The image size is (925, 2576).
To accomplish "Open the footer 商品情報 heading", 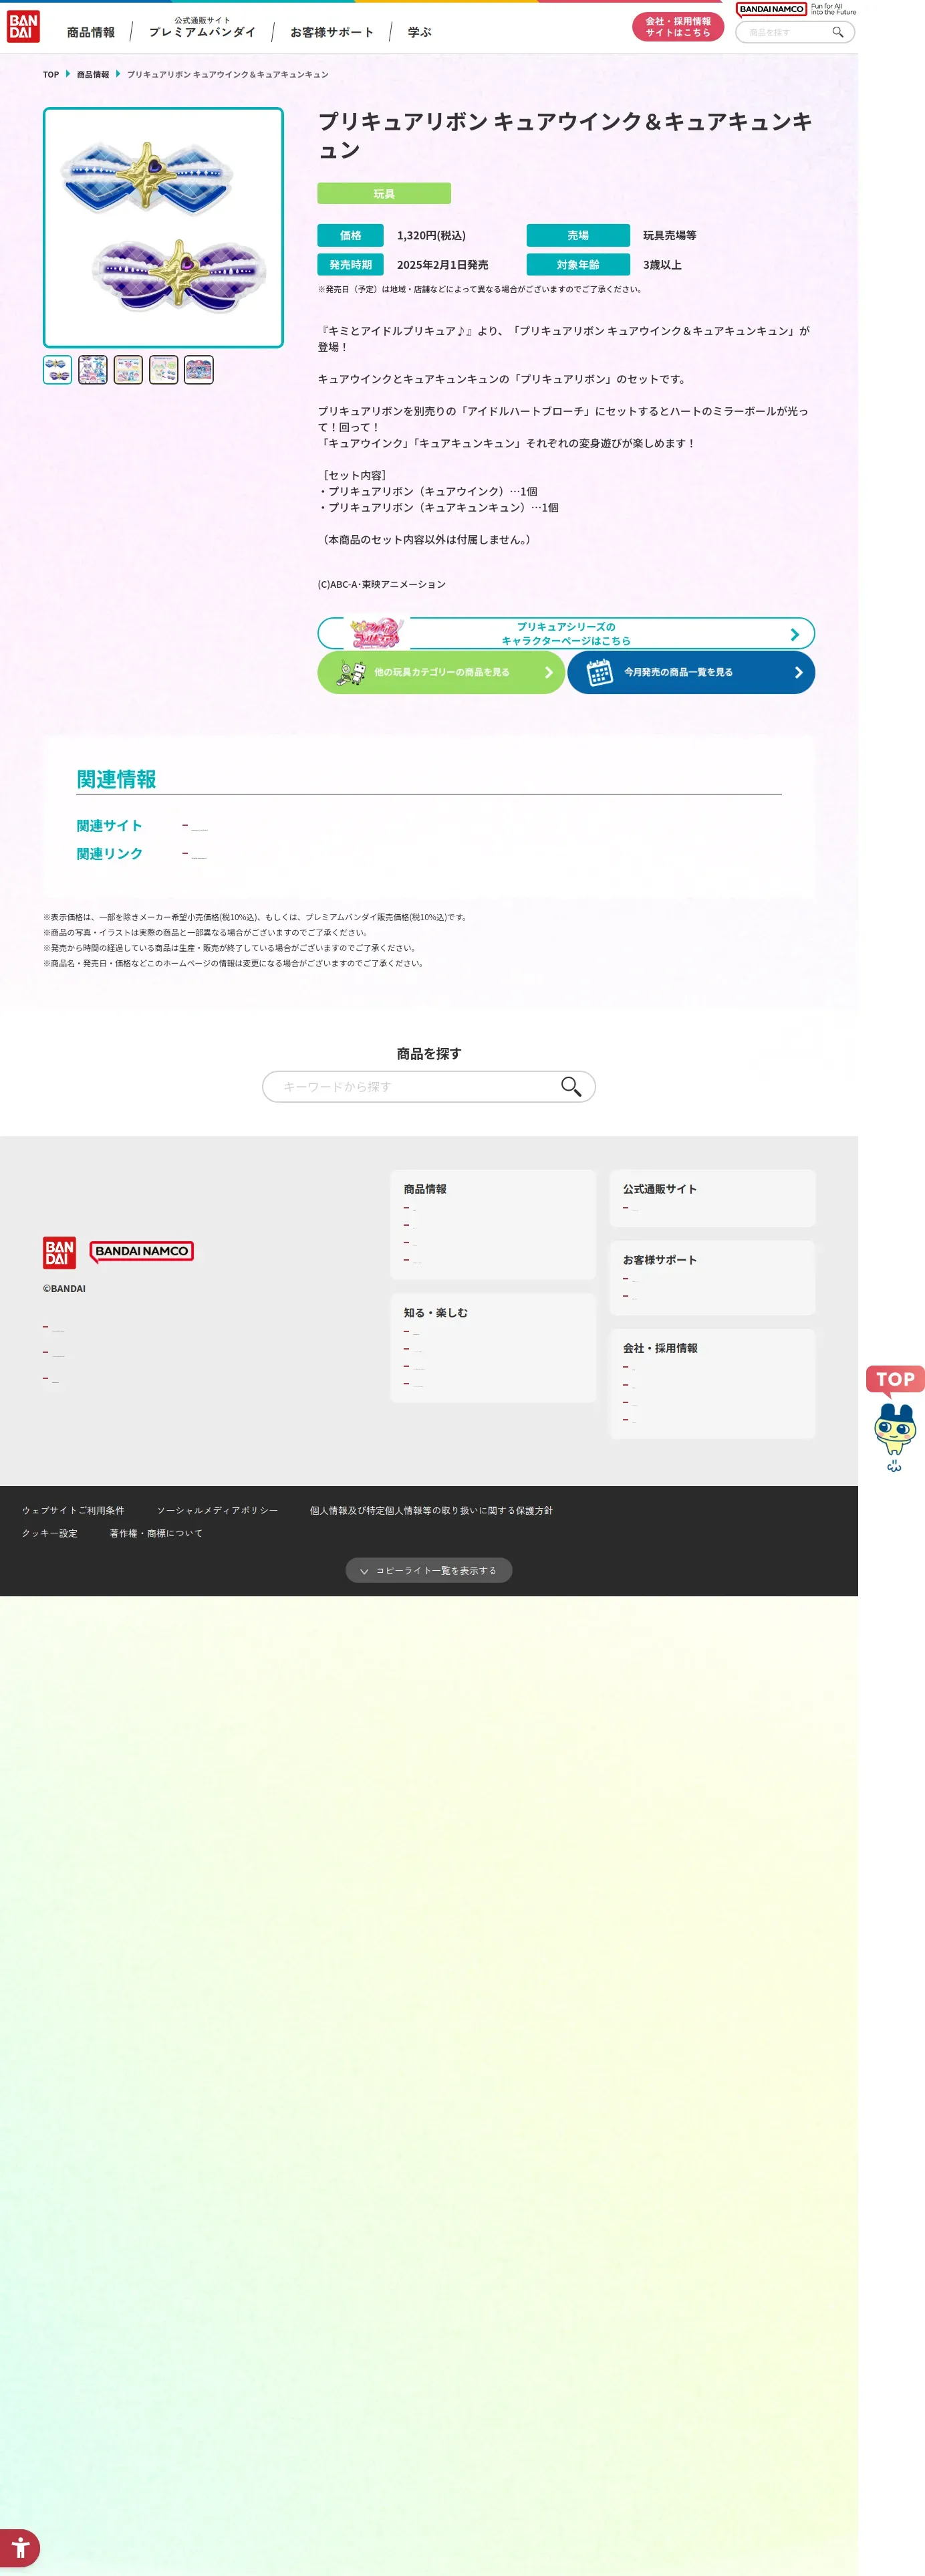I will click(426, 1190).
